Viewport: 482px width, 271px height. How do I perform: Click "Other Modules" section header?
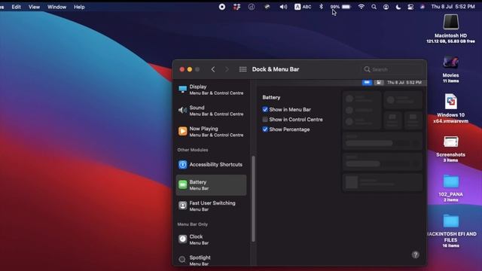pyautogui.click(x=193, y=150)
